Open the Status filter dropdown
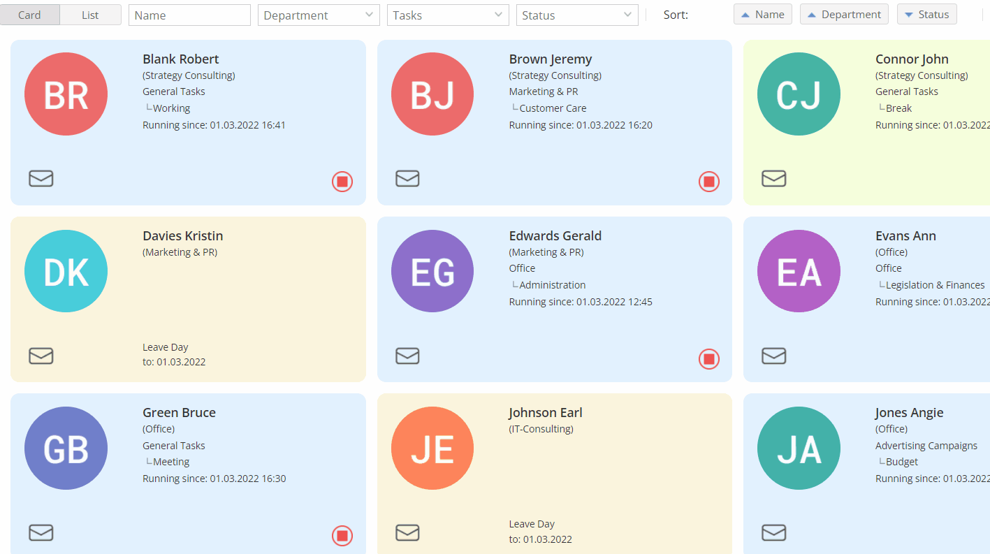Image resolution: width=990 pixels, height=554 pixels. click(x=577, y=15)
